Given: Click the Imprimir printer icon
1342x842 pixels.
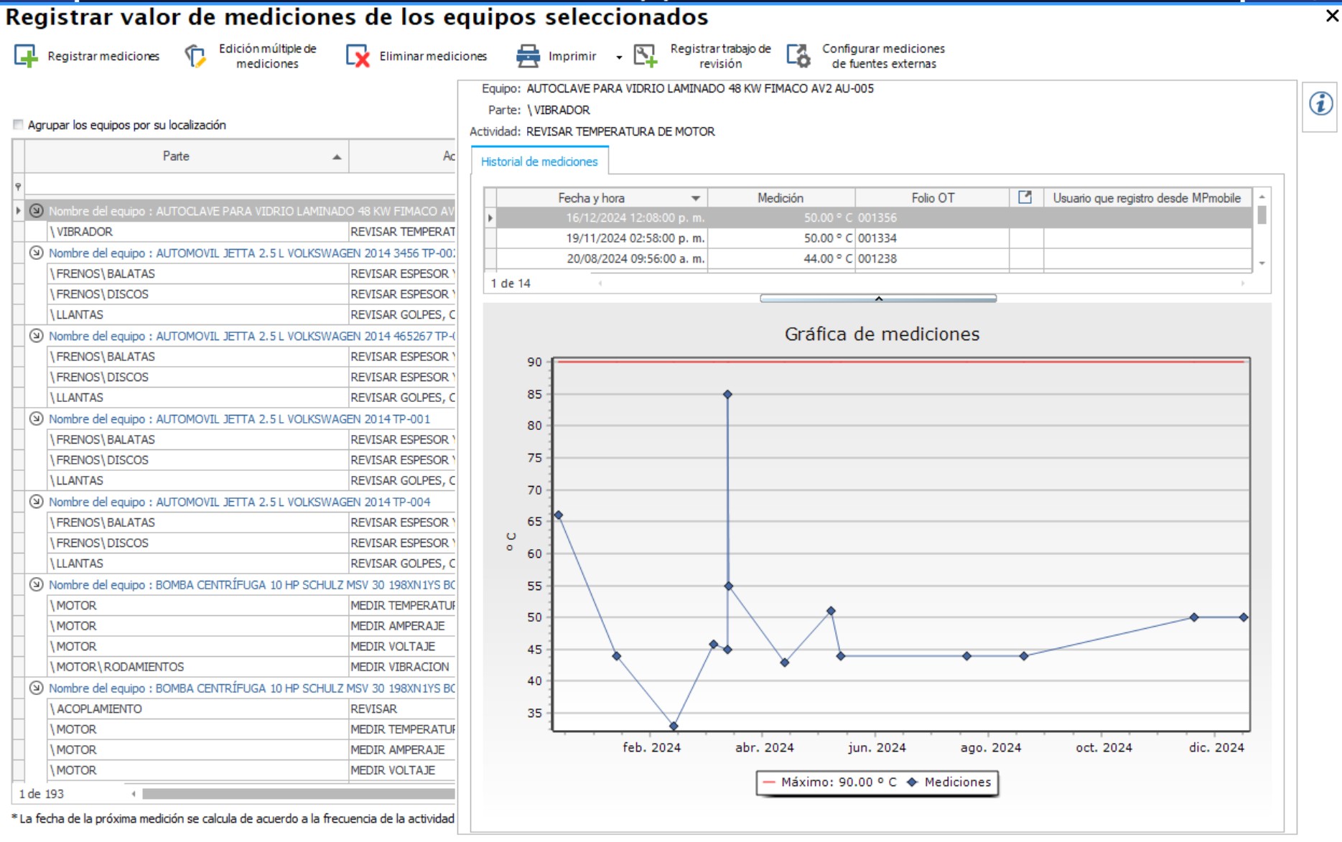Looking at the screenshot, I should click(x=528, y=56).
